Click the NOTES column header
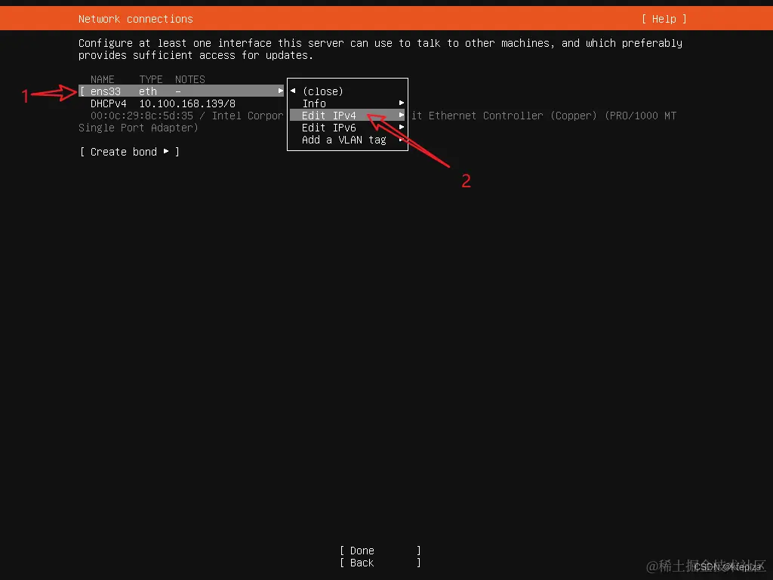This screenshot has height=580, width=773. click(189, 79)
